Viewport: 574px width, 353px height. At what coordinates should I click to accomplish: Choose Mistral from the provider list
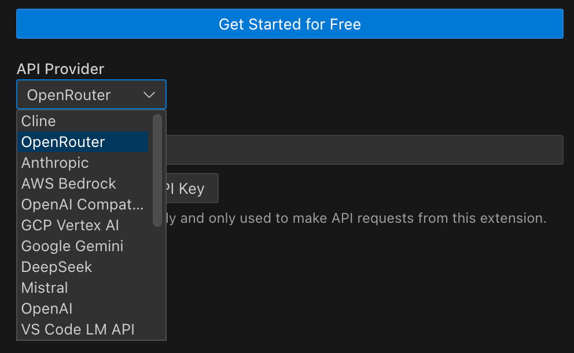(83, 288)
